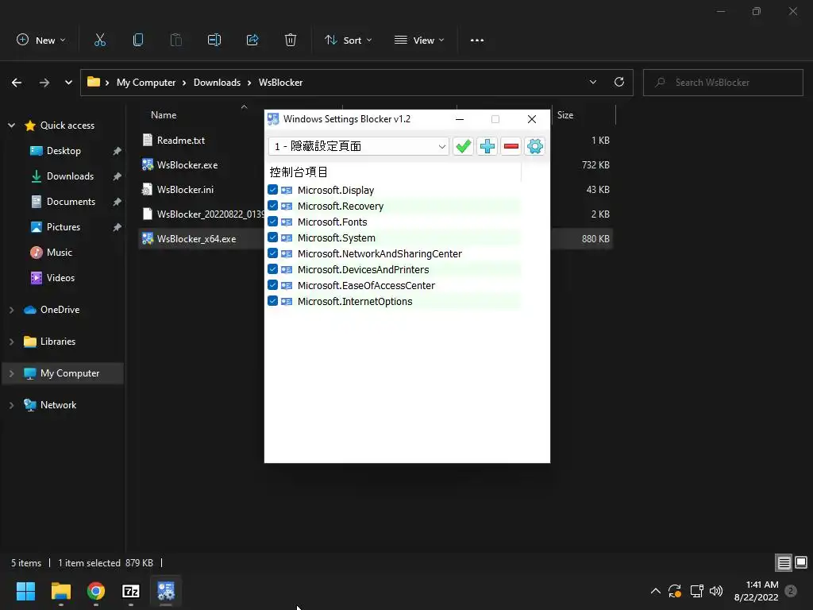
Task: Select Pictures in the navigation pane
Action: click(64, 227)
